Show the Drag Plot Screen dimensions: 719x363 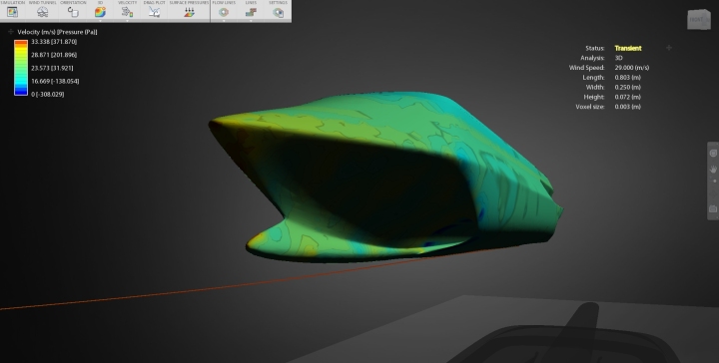pyautogui.click(x=154, y=12)
